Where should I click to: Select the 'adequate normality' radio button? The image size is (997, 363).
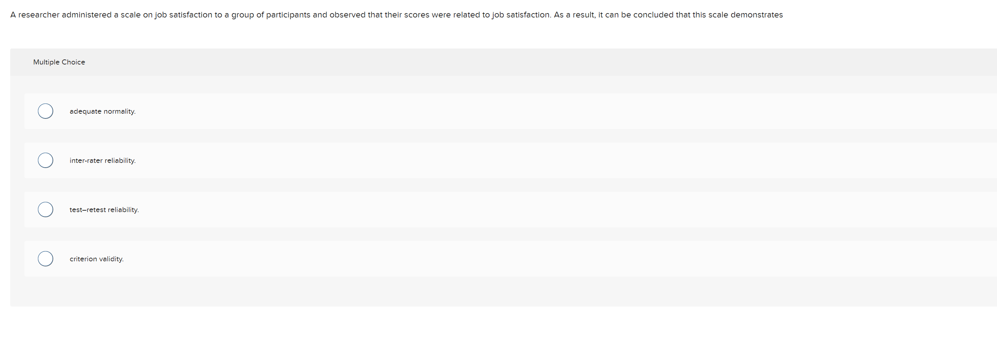coord(45,111)
